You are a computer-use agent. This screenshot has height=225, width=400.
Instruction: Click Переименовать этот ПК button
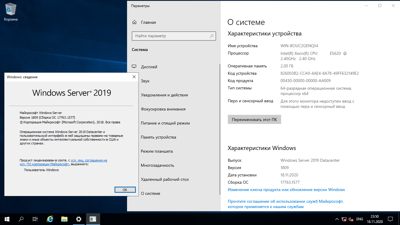coord(254,120)
